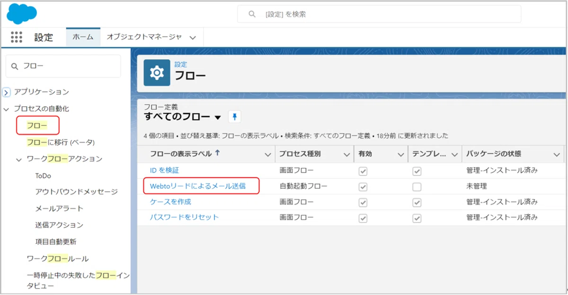Click the search magnifier in the global search bar
The image size is (568, 295).
point(252,14)
